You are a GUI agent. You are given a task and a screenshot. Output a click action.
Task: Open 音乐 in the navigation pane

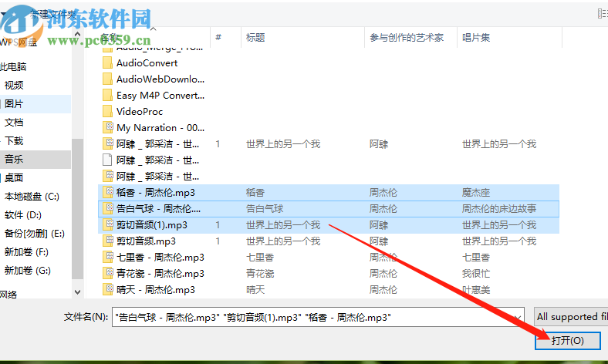coord(14,159)
